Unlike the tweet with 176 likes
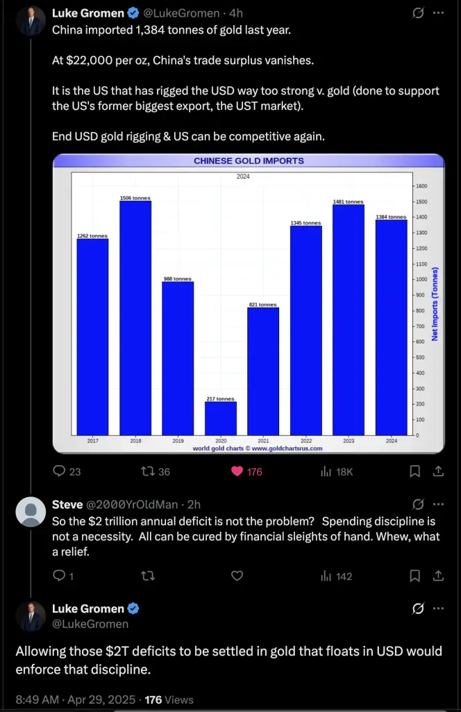 [x=246, y=471]
